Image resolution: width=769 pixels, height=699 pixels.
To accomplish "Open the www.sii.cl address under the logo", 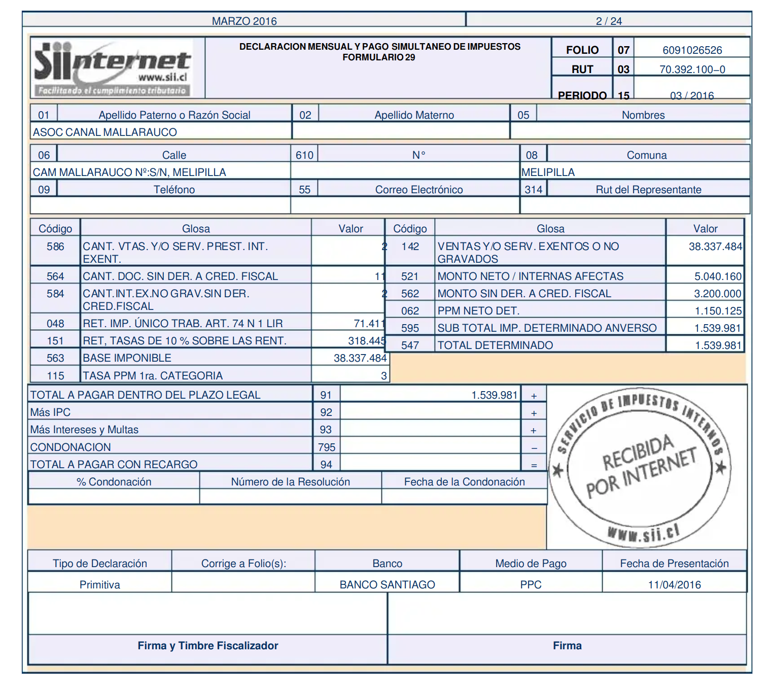I will [162, 78].
